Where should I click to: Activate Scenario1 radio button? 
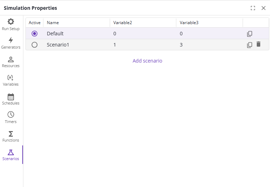click(x=35, y=45)
